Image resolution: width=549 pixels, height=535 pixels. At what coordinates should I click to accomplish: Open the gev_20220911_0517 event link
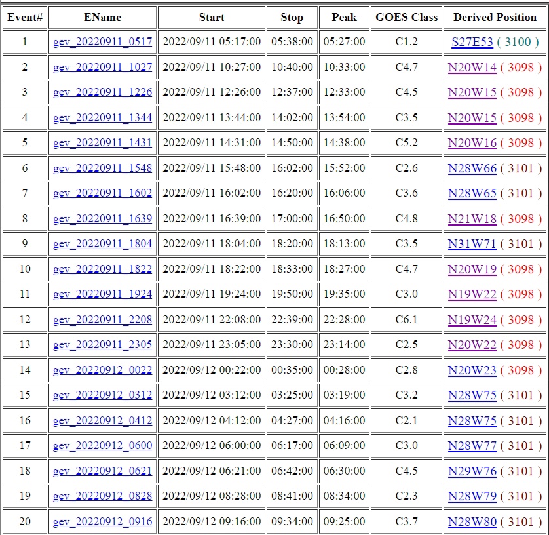(x=102, y=42)
